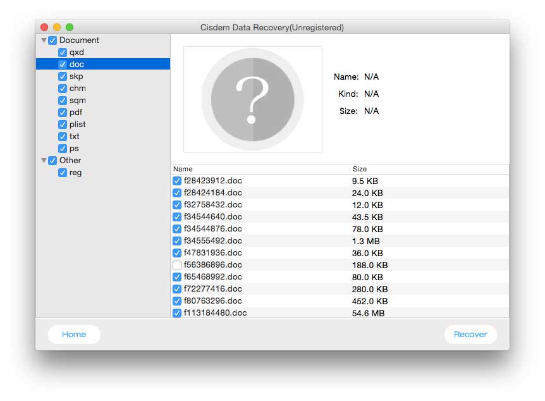Uncheck the f34544876.doc file checkbox

[177, 229]
